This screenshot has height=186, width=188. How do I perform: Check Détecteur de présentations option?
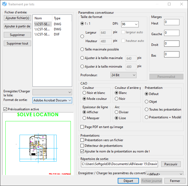point(82,146)
